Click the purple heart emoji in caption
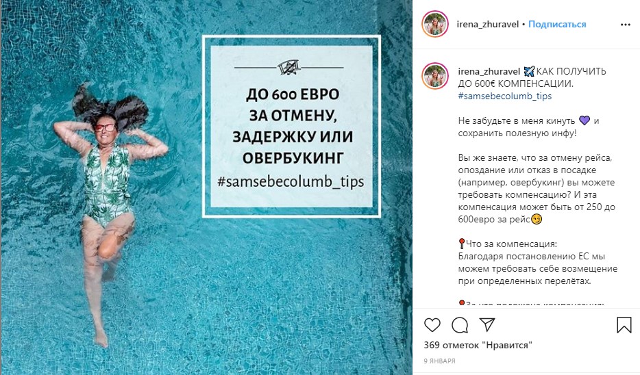 tap(584, 120)
